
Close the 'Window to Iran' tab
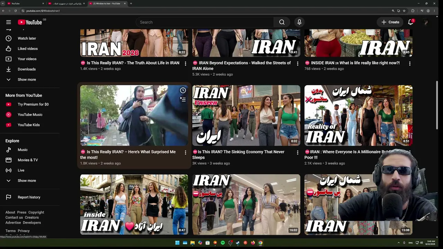(125, 3)
